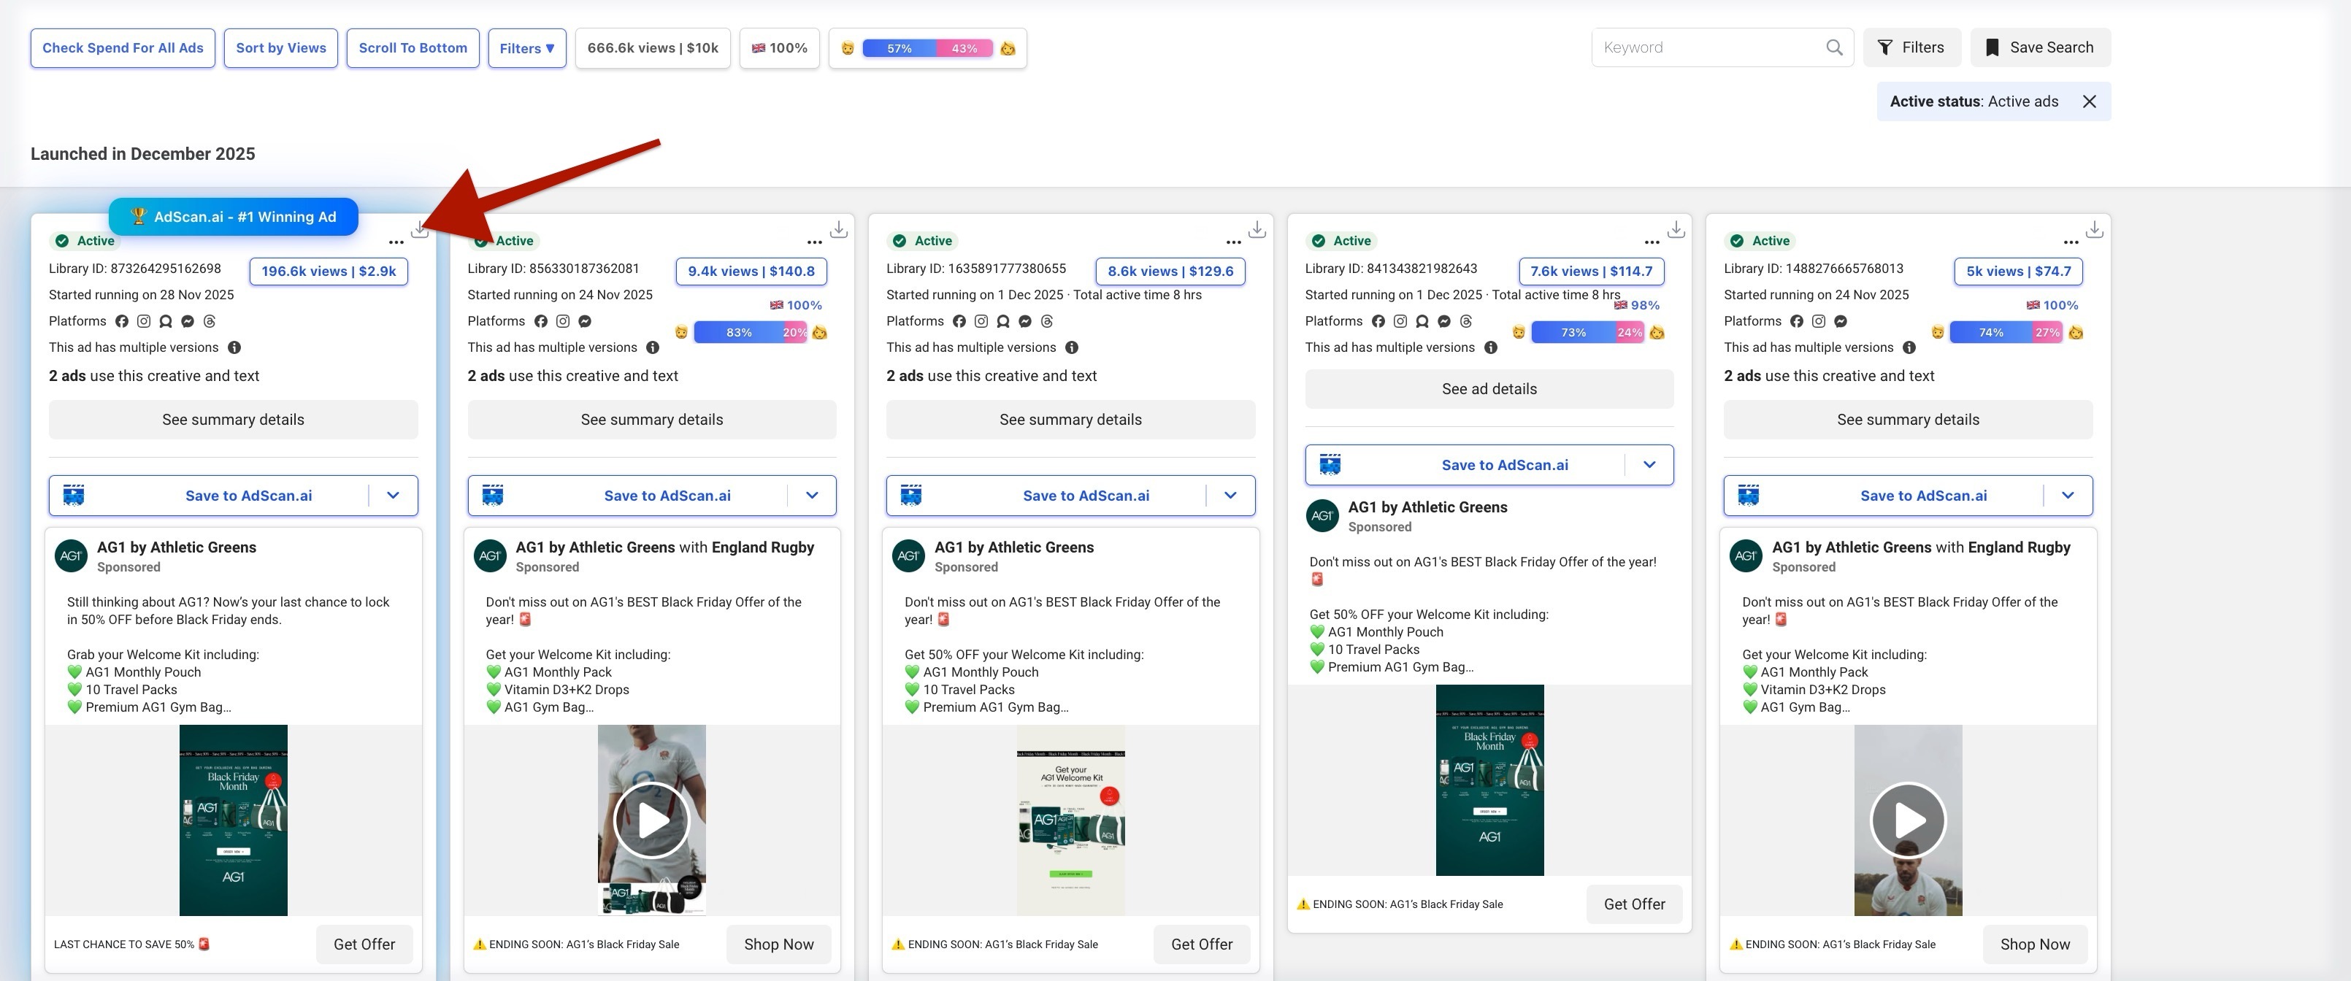Click See summary details on the first ad
This screenshot has height=981, width=2351.
click(x=233, y=419)
